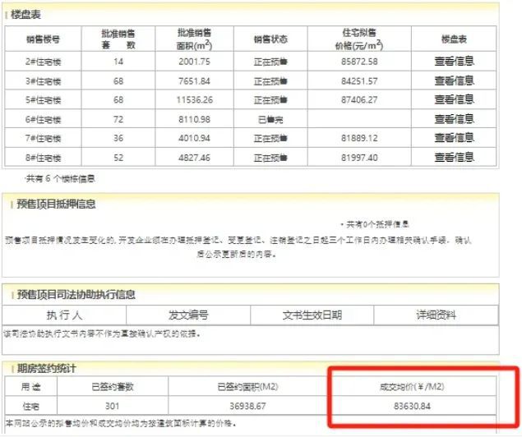522x437 pixels.
Task: Click the 文书生效日期 column header
Action: 312,315
